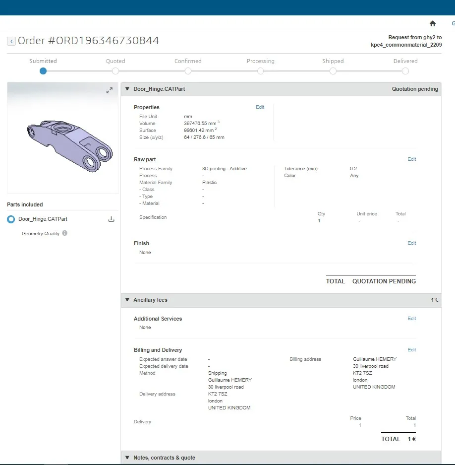Click the Shipped progress step circle
The width and height of the screenshot is (455, 465).
point(333,71)
